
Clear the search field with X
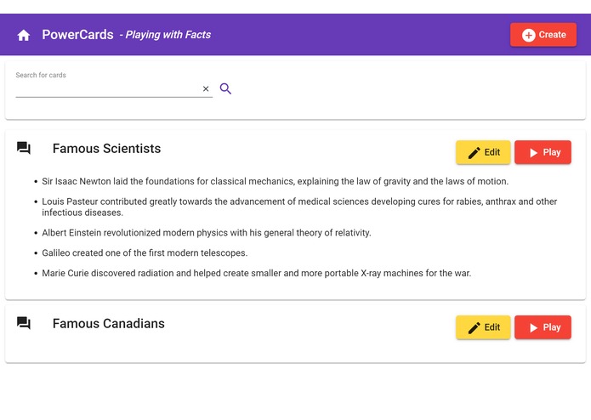pyautogui.click(x=206, y=89)
